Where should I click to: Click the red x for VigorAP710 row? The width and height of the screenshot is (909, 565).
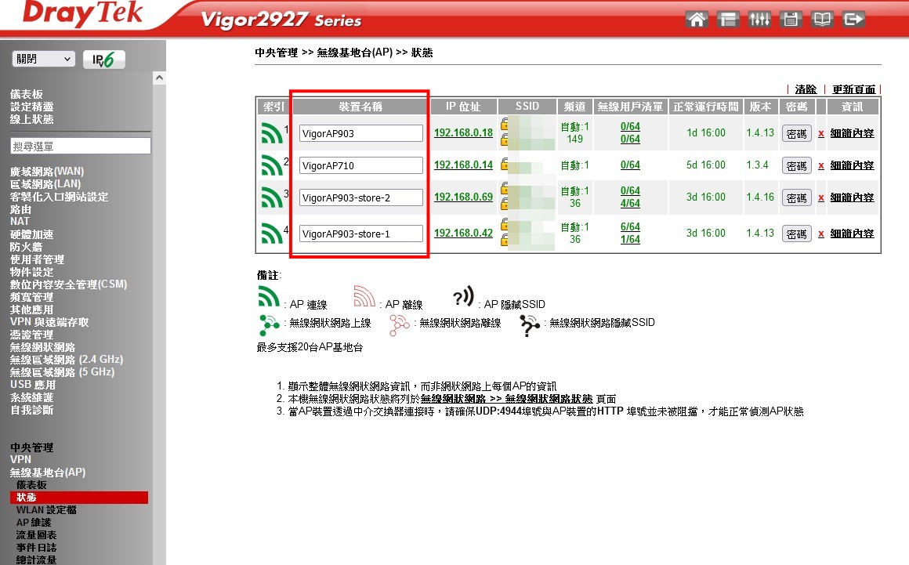820,165
